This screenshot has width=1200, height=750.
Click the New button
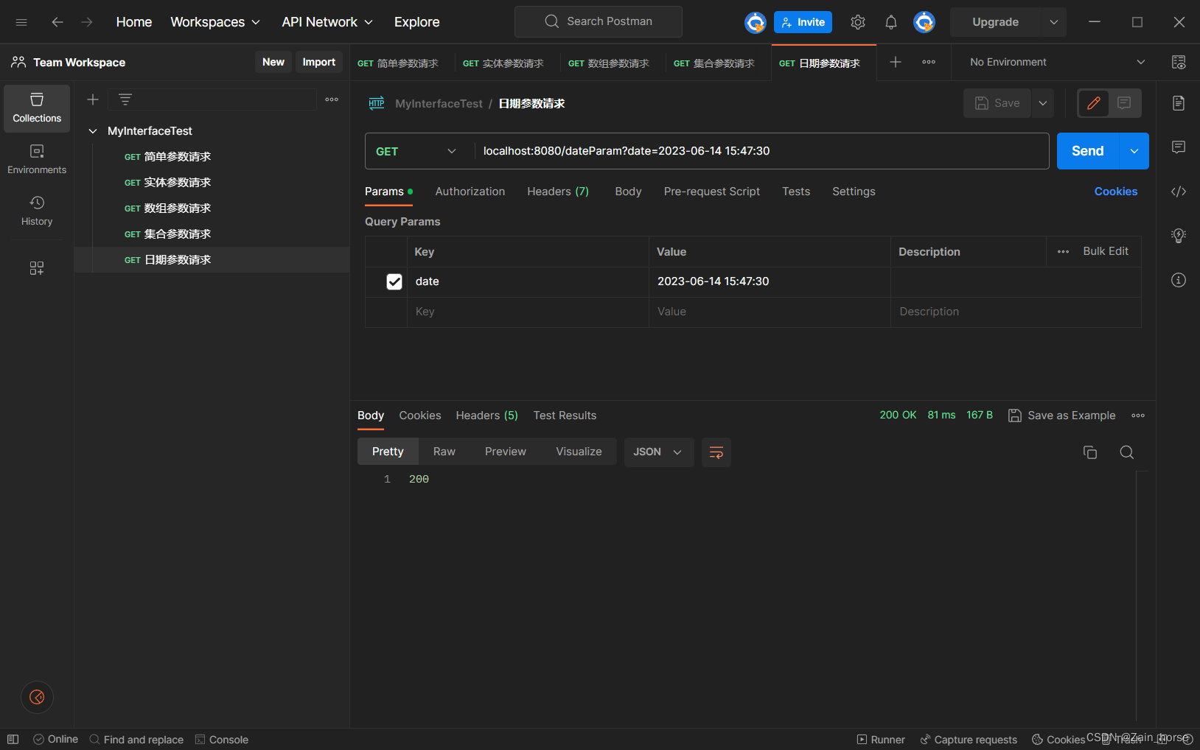273,62
